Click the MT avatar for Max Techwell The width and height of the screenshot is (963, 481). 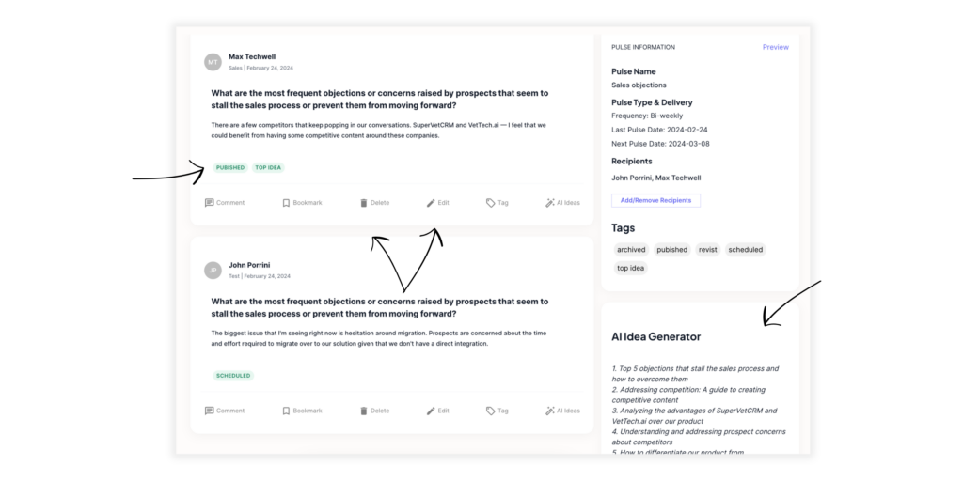213,62
